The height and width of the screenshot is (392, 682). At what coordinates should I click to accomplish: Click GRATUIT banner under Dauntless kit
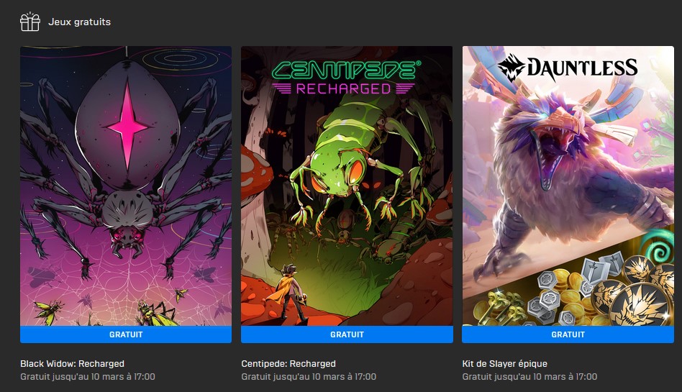(x=568, y=334)
